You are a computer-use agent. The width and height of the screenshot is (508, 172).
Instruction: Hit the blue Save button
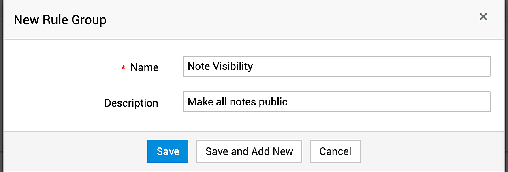(168, 151)
